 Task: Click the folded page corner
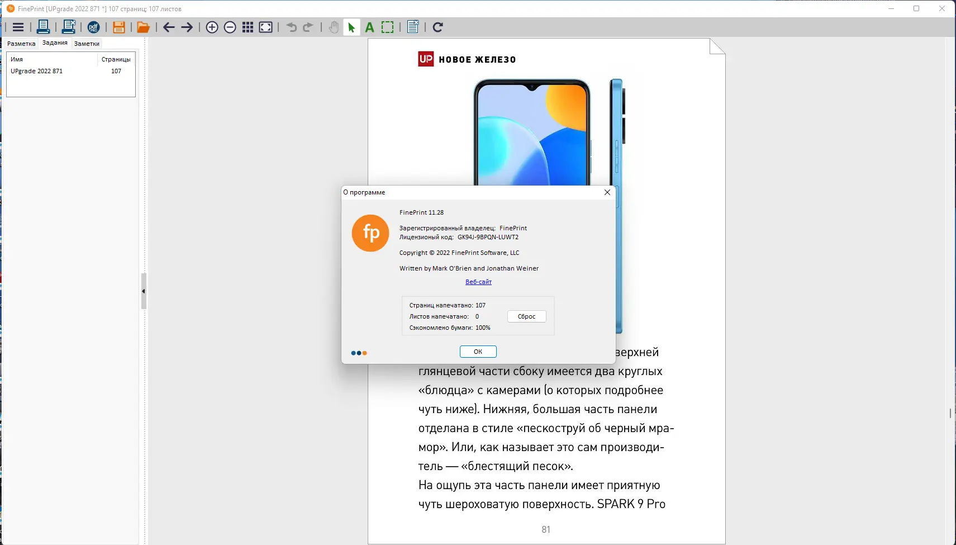(717, 46)
